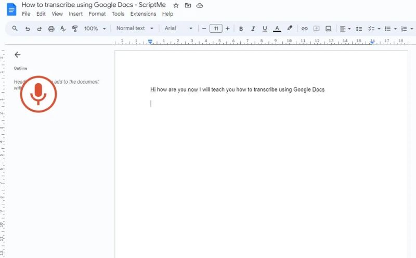Move document to a folder
This screenshot has height=258, width=416.
point(188,5)
